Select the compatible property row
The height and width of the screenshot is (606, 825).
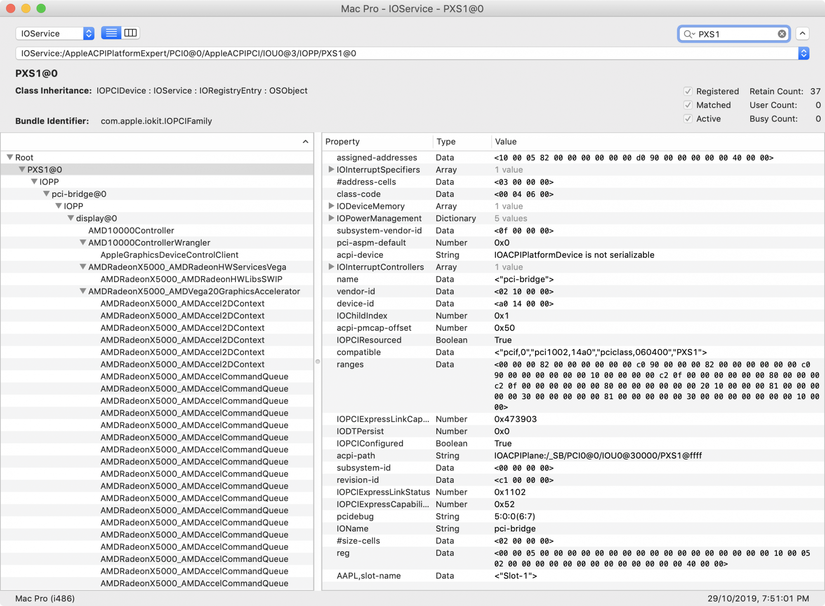pos(573,352)
